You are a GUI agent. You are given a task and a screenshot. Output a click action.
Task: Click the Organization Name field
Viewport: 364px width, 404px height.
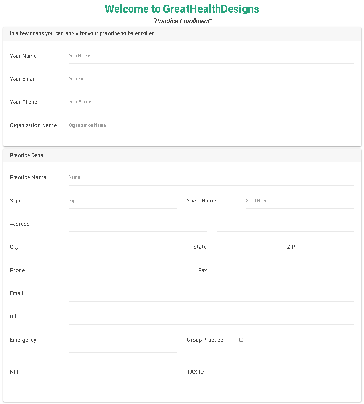pos(211,126)
